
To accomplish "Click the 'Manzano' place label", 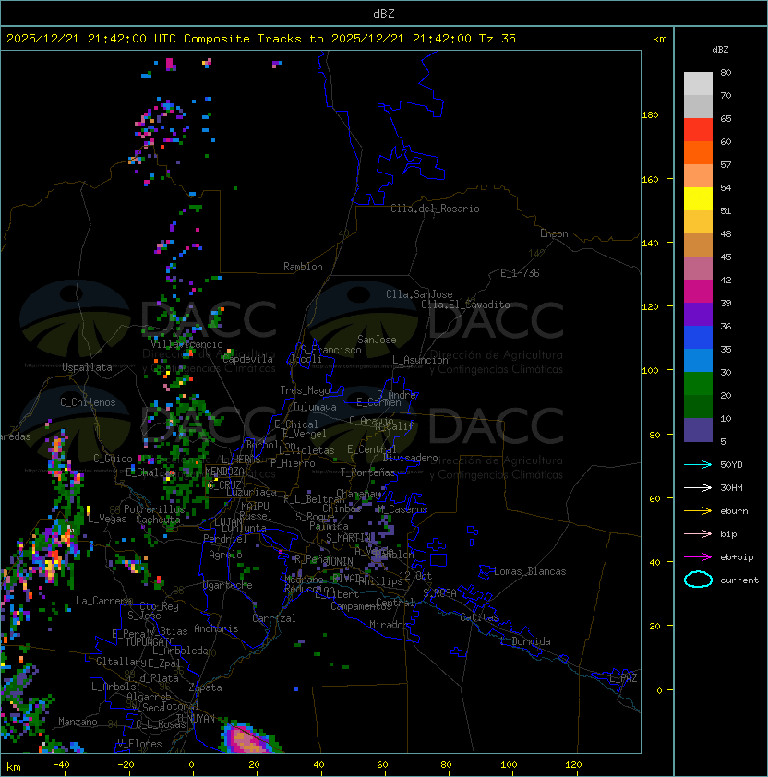I will (x=78, y=722).
